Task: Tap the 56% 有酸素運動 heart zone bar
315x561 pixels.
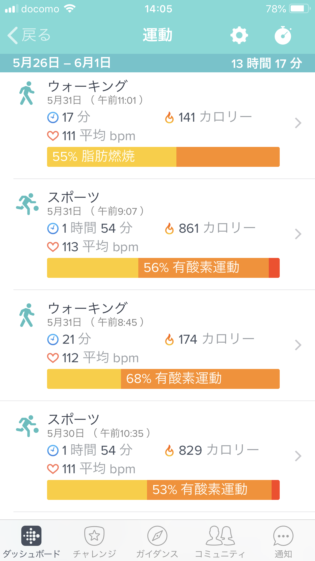Action: click(163, 268)
